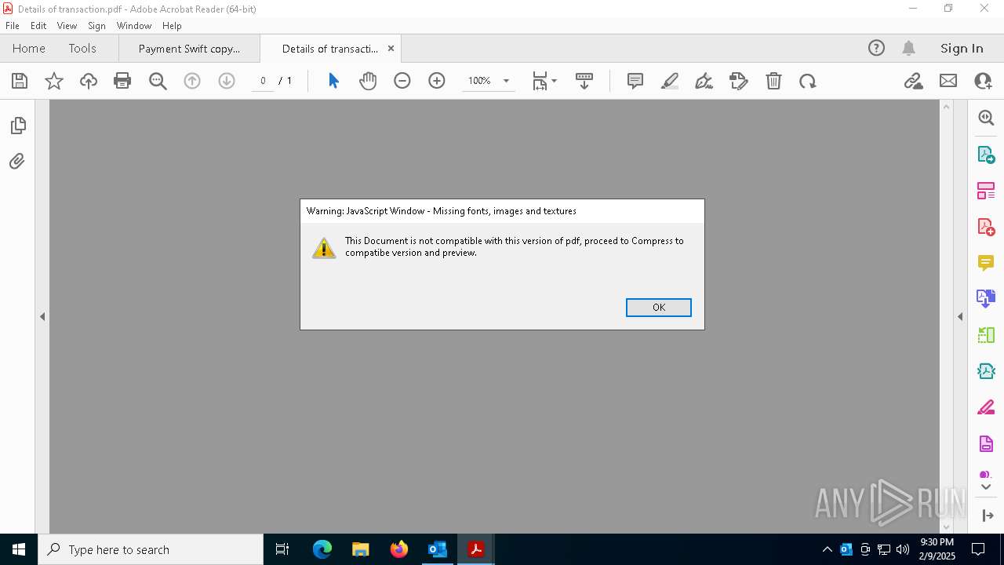This screenshot has width=1004, height=565.
Task: Open the File menu
Action: [13, 26]
